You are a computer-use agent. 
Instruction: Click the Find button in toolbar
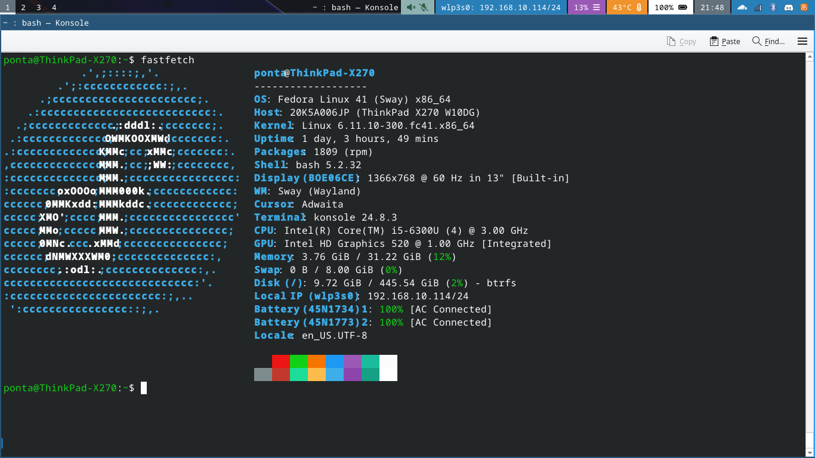[x=768, y=41]
